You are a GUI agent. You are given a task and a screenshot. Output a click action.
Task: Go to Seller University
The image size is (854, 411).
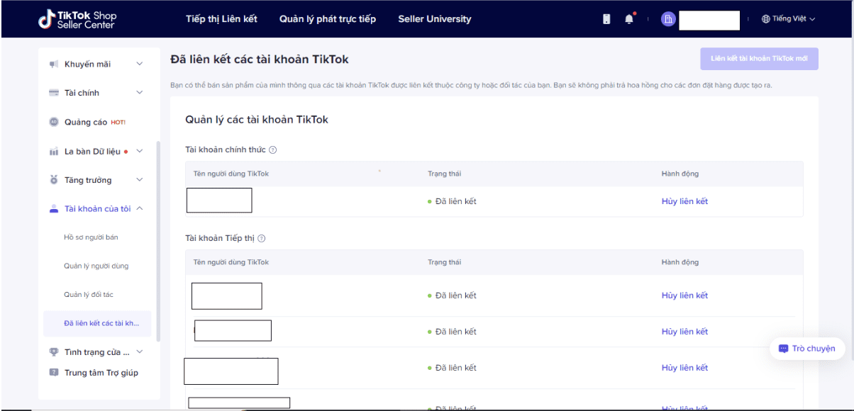tap(435, 19)
